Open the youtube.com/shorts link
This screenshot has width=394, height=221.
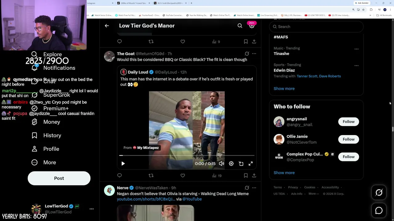coord(146,199)
